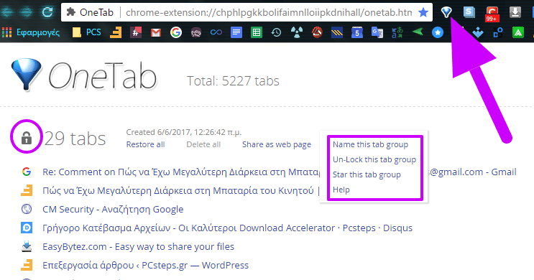This screenshot has width=534, height=280.
Task: Click the globe favicon beside CM Security
Action: (x=27, y=209)
